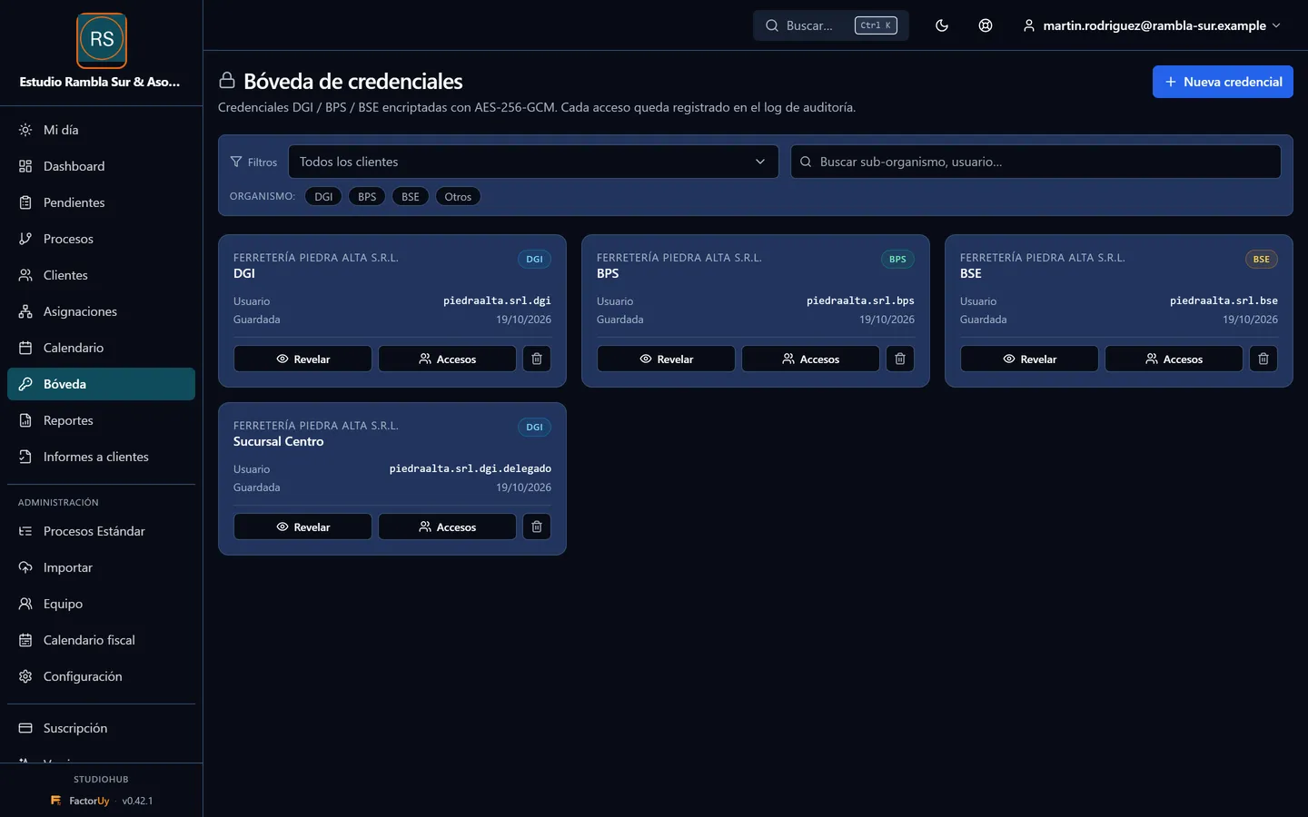This screenshot has width=1308, height=817.
Task: Open Mi día from the sidebar
Action: coord(101,130)
